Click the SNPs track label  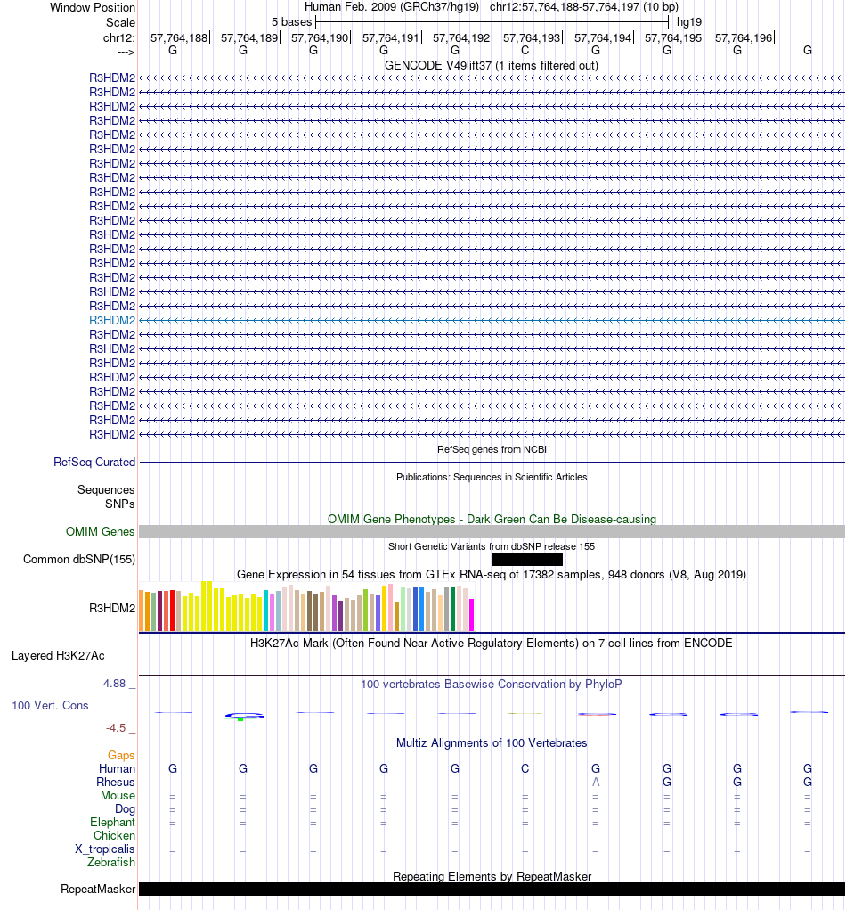click(x=119, y=504)
